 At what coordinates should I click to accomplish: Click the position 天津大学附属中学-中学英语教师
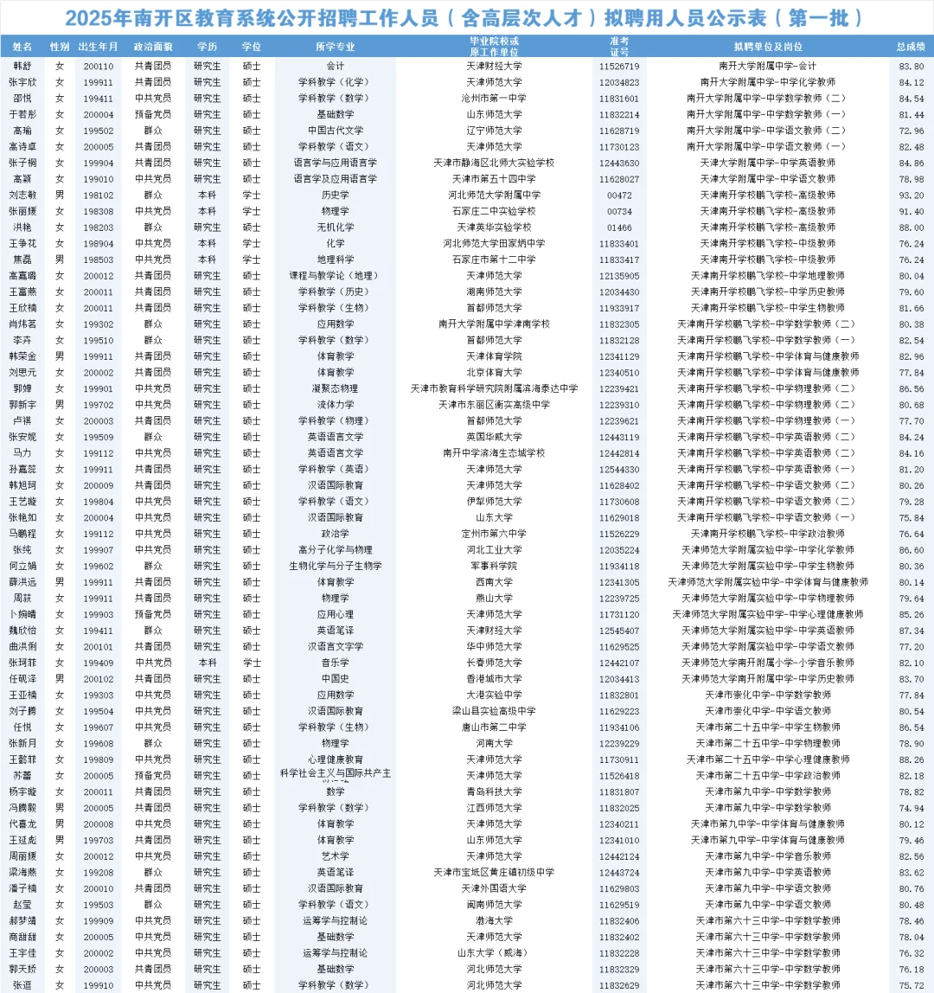tap(767, 163)
